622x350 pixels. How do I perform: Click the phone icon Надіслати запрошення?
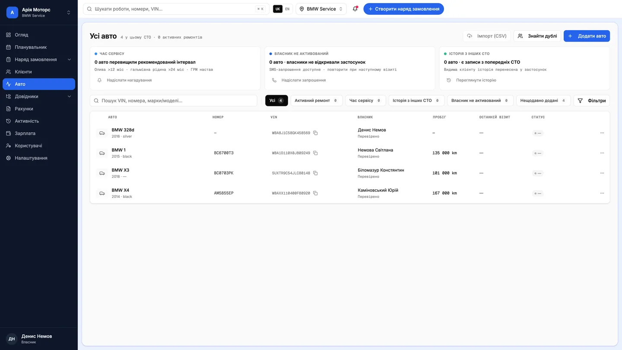274,80
